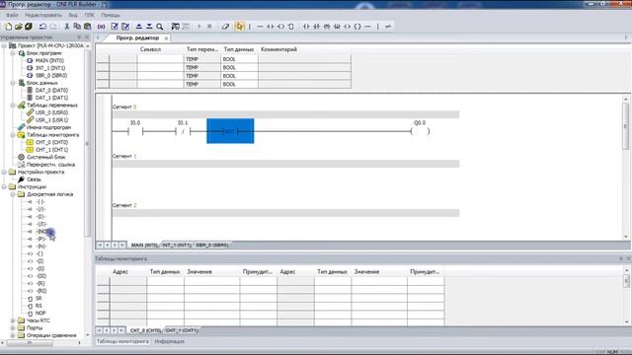
Task: Click the Save project toolbar icon
Action: coord(29,27)
